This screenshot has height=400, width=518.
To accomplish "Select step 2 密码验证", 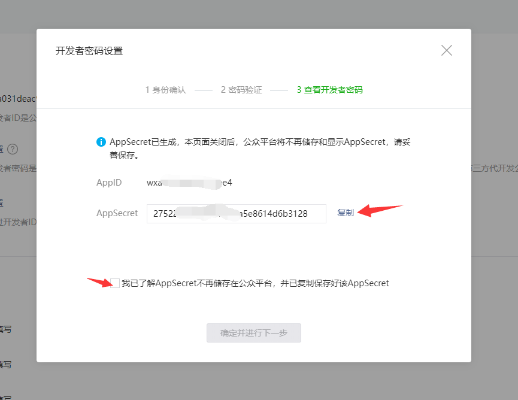I will pyautogui.click(x=241, y=90).
